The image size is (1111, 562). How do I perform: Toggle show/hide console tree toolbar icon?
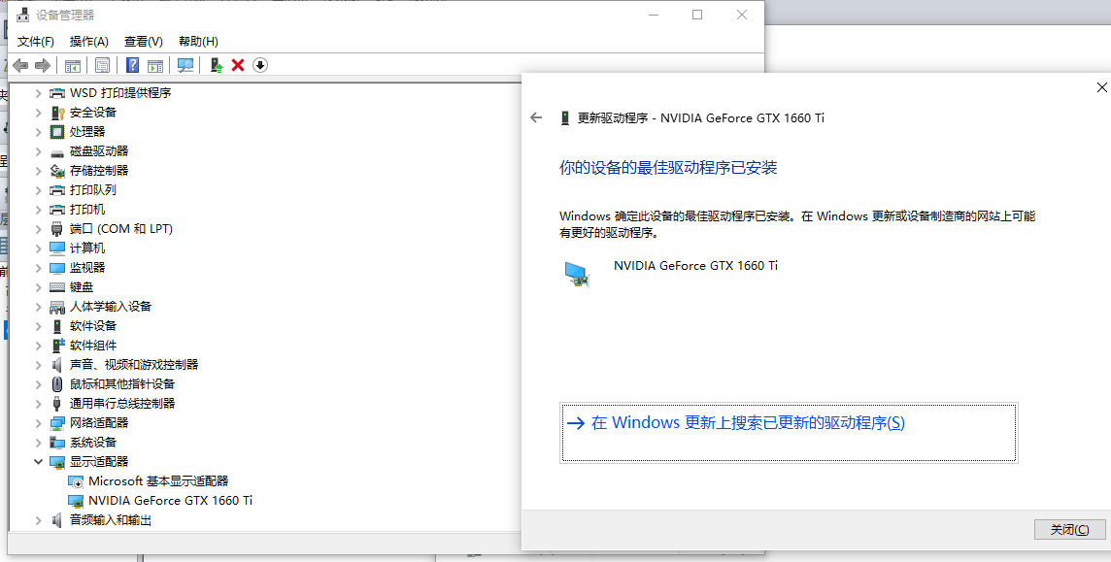coord(72,65)
